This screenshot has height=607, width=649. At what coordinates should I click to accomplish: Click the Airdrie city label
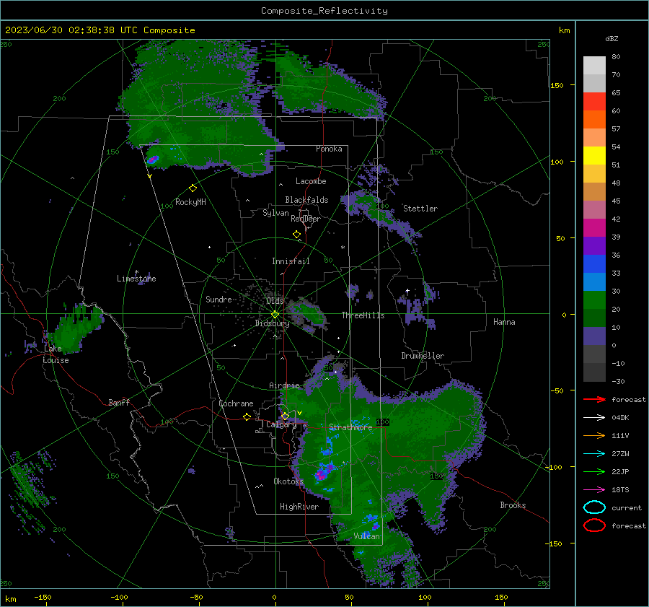tap(284, 385)
